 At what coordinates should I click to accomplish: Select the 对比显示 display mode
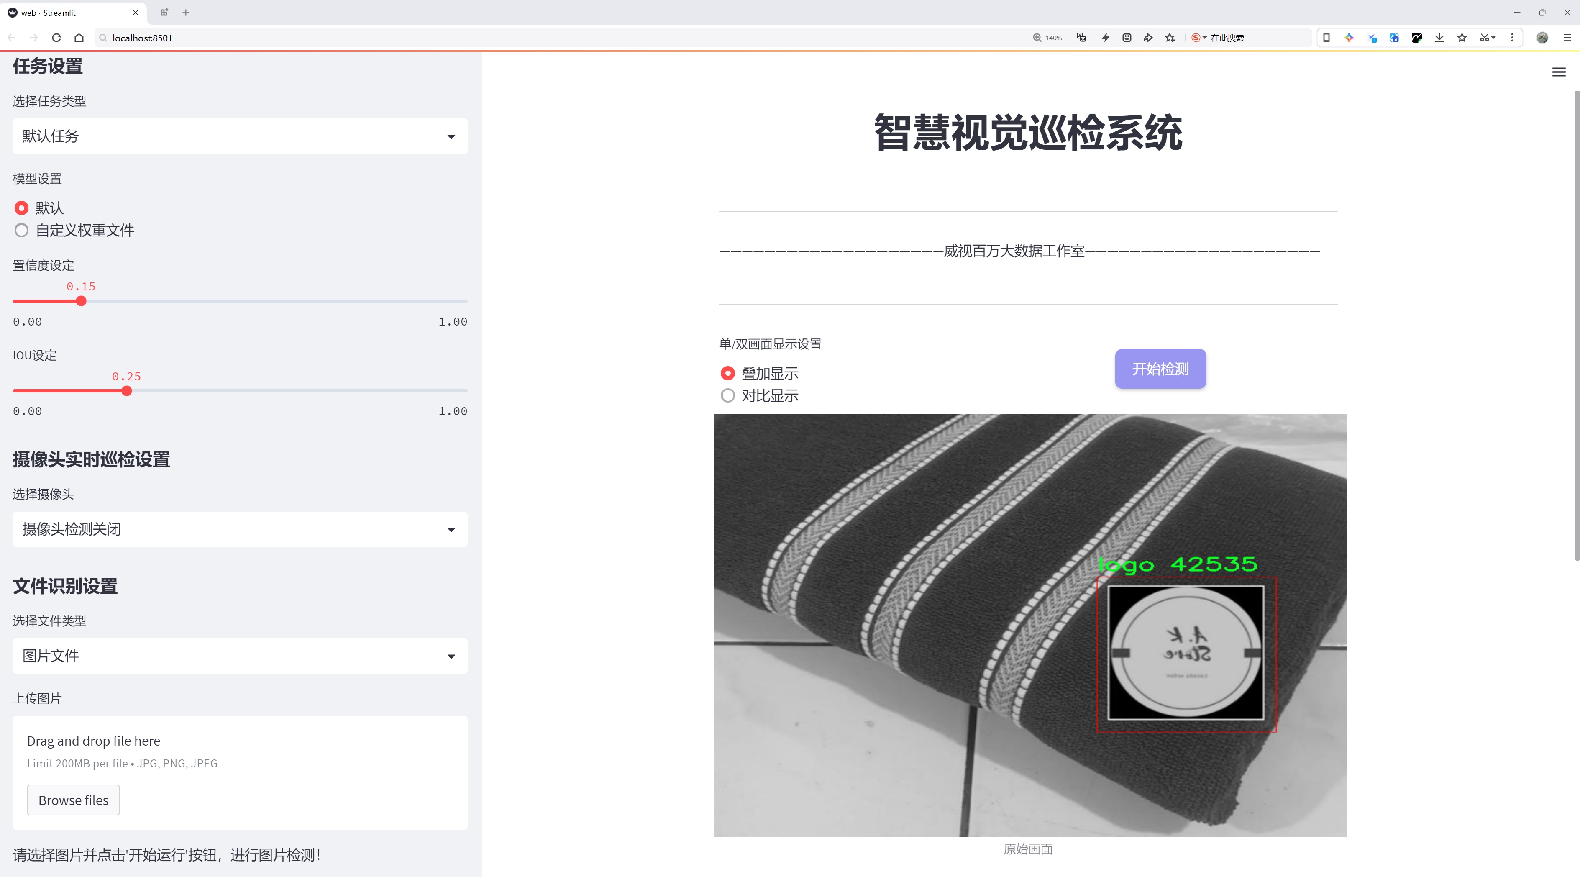coord(727,395)
